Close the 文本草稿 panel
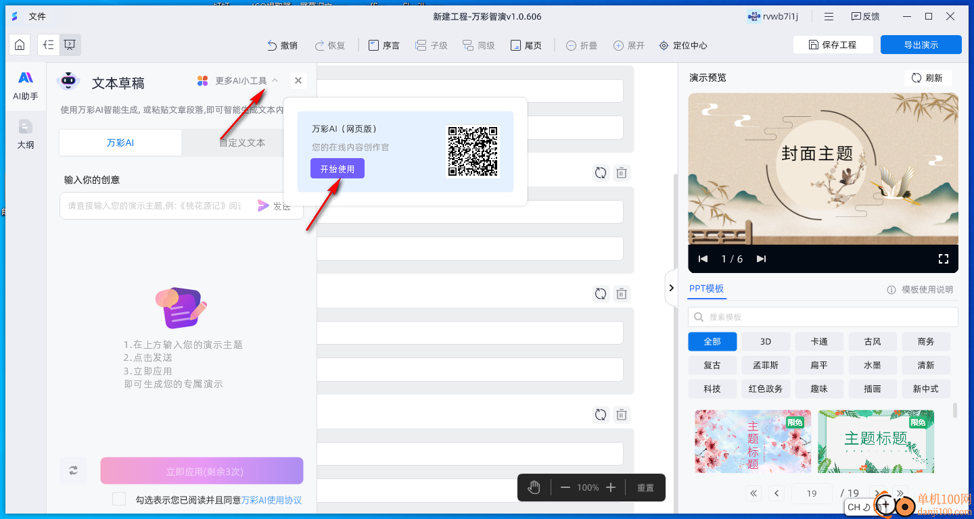Screen dimensions: 974x519 click(298, 80)
